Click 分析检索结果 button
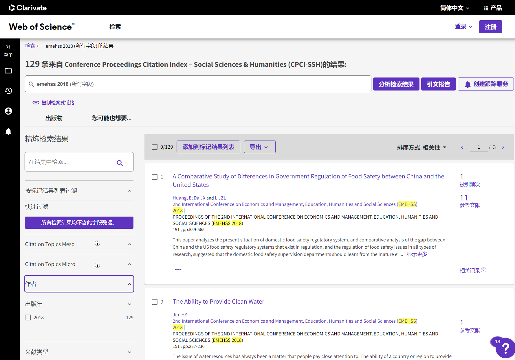The width and height of the screenshot is (515, 360). pyautogui.click(x=396, y=84)
